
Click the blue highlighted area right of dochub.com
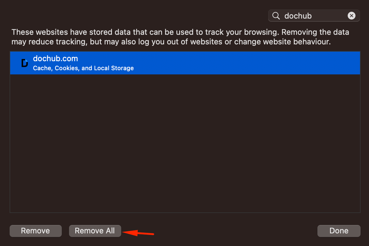coord(219,63)
